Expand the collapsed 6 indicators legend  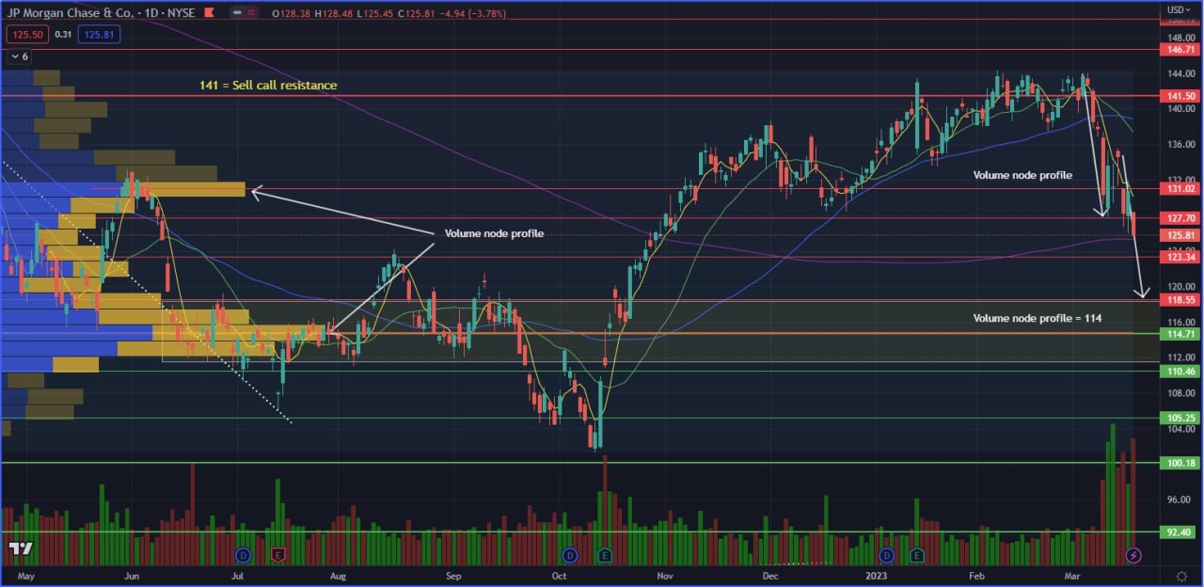click(x=18, y=57)
